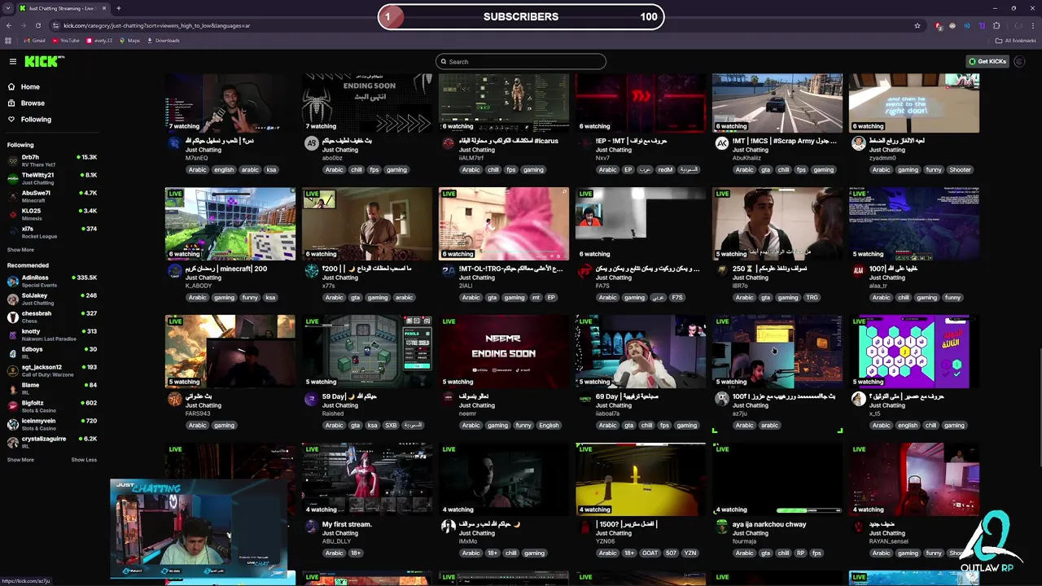Click the blue sound wave extension icon
The image size is (1042, 586).
click(967, 25)
